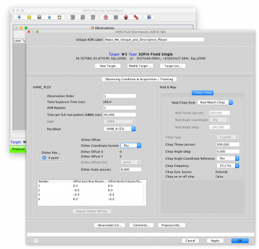Click the gray icon left of red target
The image size is (259, 249).
(93, 17)
